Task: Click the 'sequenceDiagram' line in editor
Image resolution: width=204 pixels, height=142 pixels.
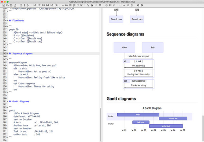Action: point(18,63)
